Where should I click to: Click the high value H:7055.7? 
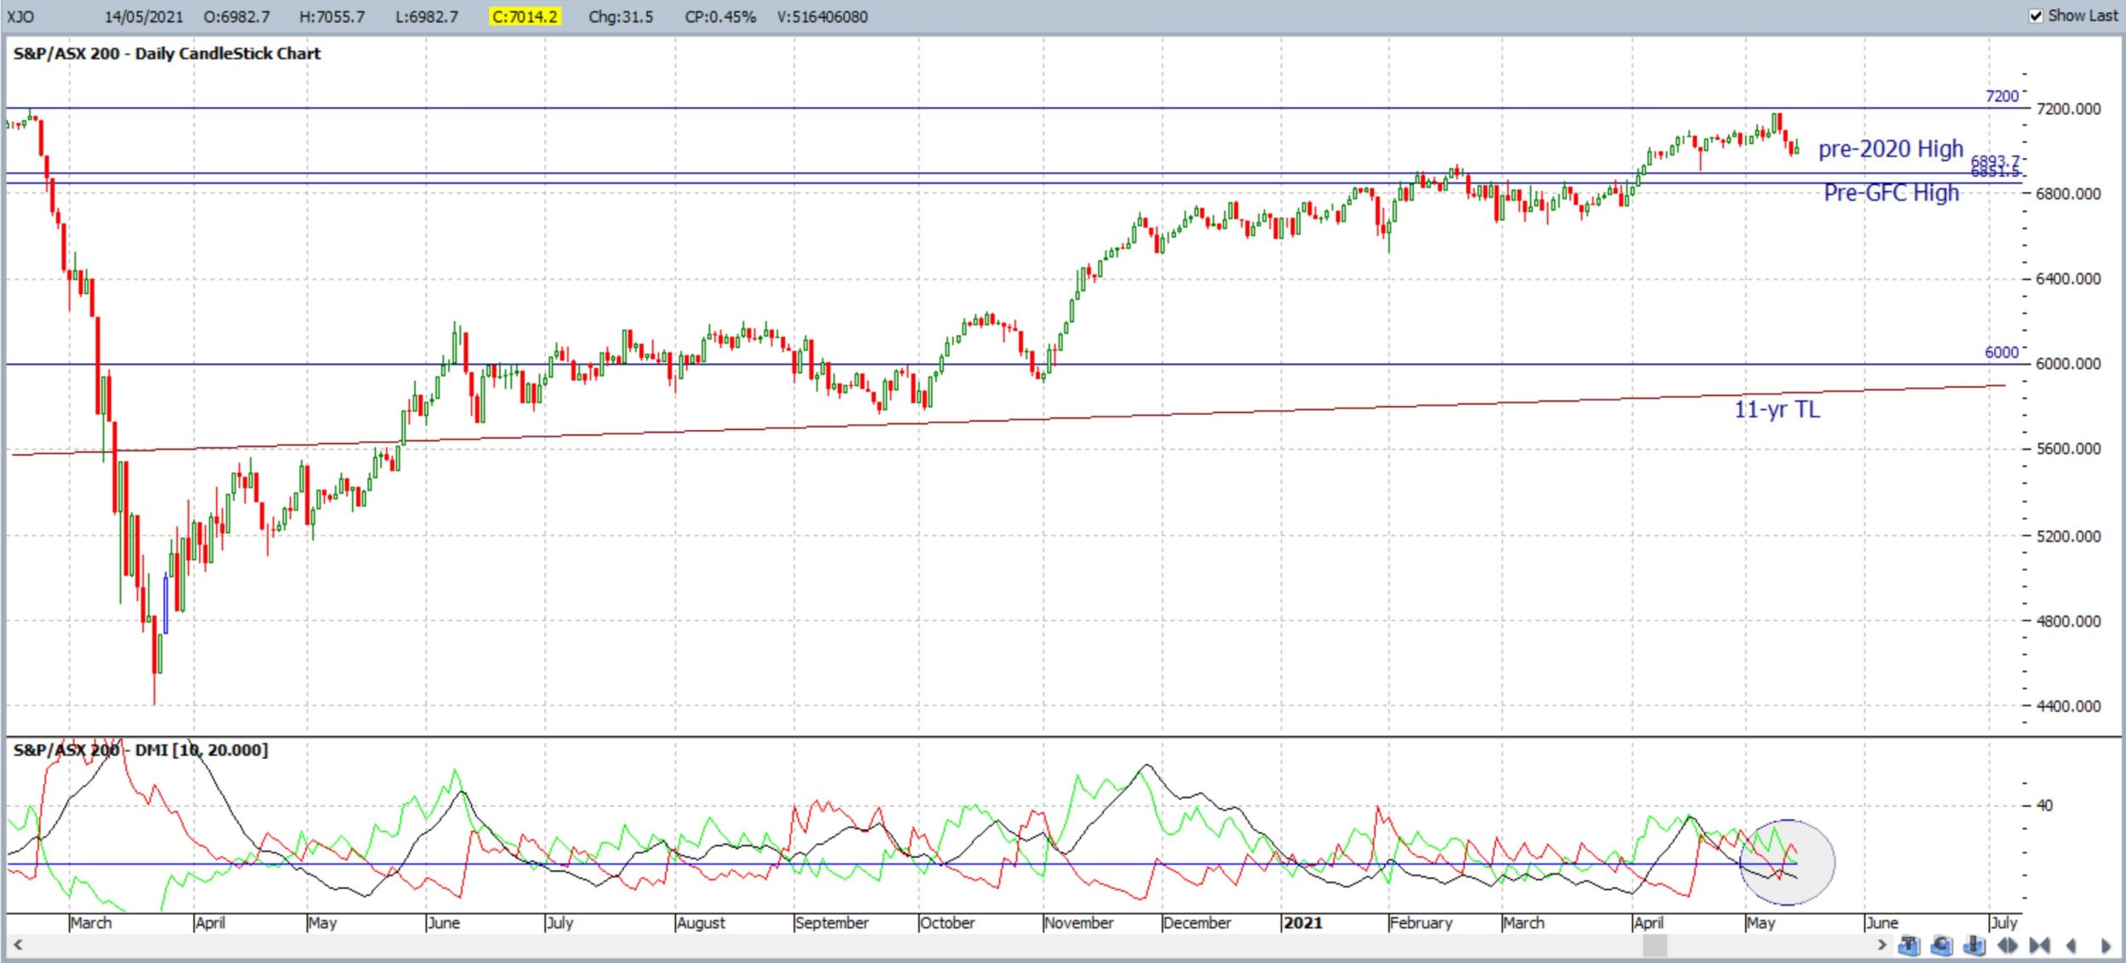[x=332, y=17]
